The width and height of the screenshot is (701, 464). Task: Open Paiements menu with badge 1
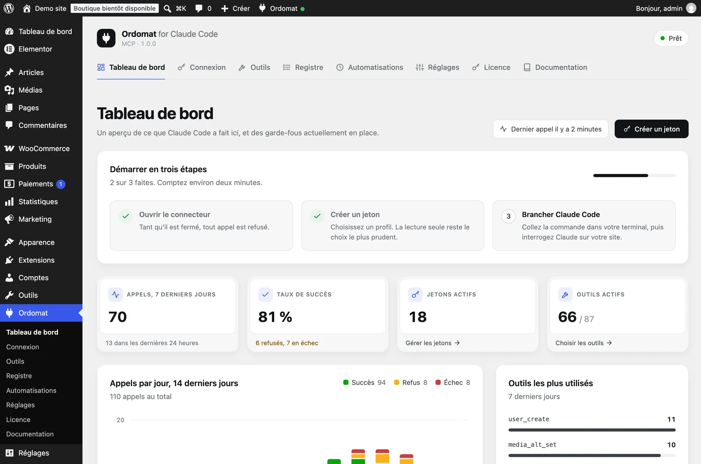(x=41, y=184)
